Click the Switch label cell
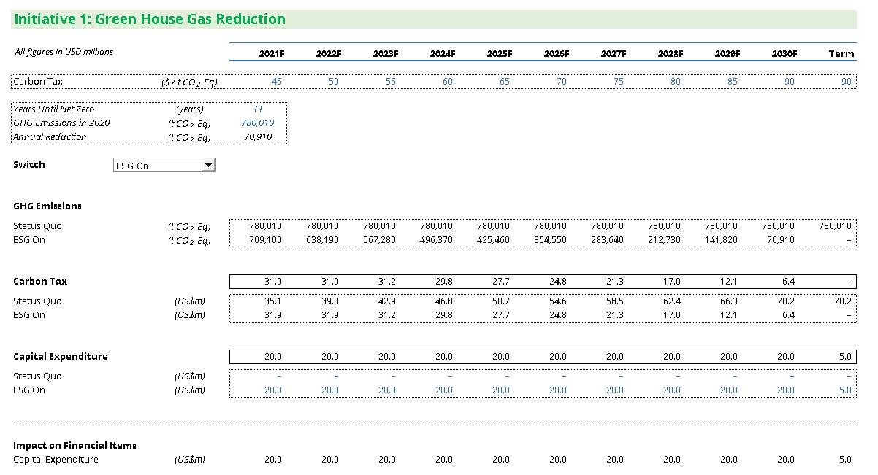 [x=29, y=165]
